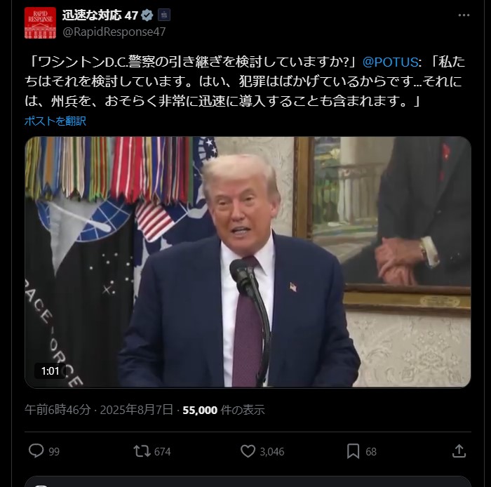View the 55,000 件の表示 view count
This screenshot has height=487, width=491.
pyautogui.click(x=224, y=410)
